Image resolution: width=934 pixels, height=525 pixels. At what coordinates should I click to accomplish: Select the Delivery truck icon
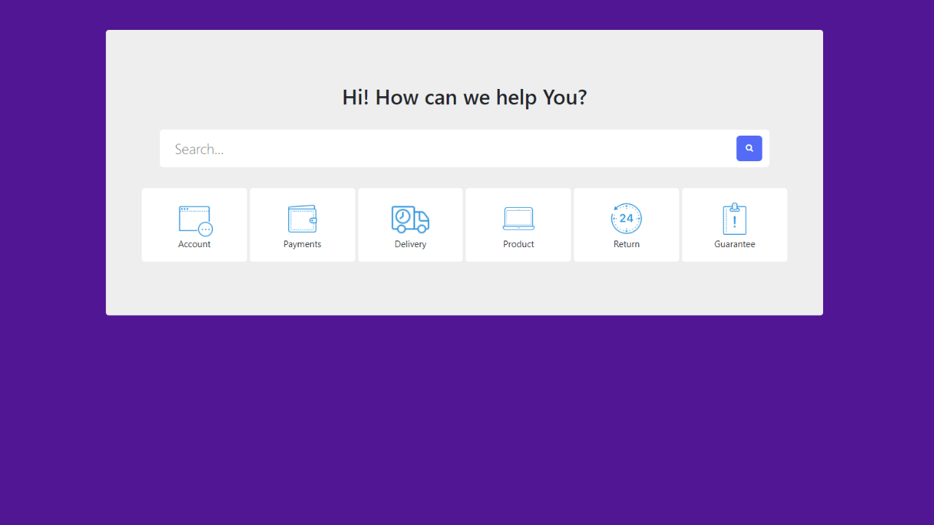pos(410,218)
